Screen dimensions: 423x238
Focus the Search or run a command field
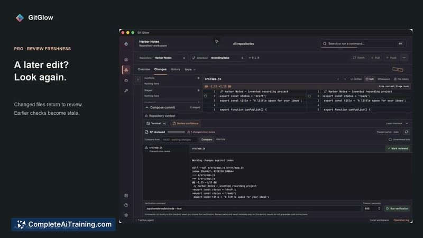(x=363, y=44)
